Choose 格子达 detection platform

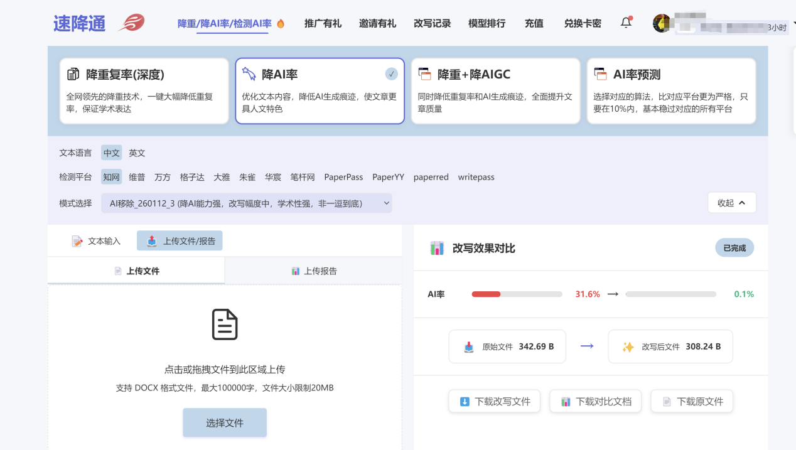pyautogui.click(x=192, y=177)
